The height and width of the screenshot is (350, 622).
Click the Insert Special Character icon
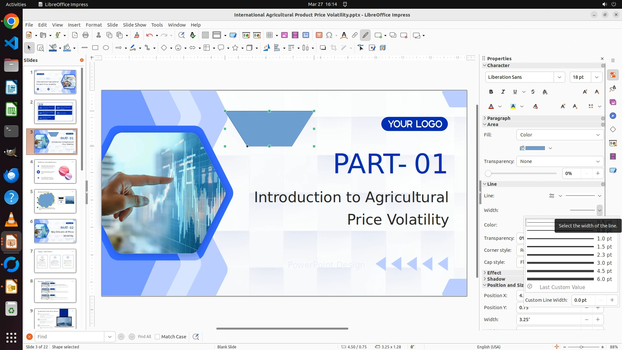pos(329,35)
